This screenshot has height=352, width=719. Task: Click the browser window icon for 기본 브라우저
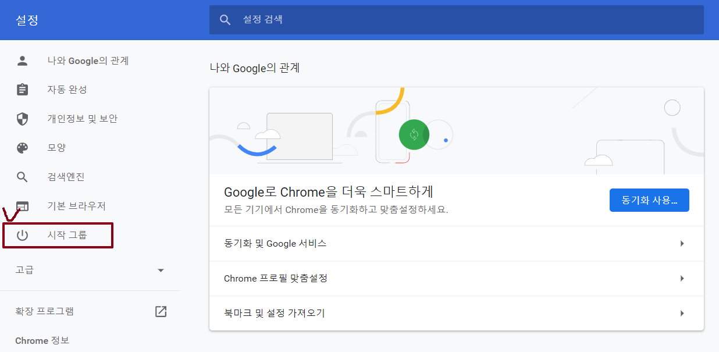pyautogui.click(x=22, y=207)
